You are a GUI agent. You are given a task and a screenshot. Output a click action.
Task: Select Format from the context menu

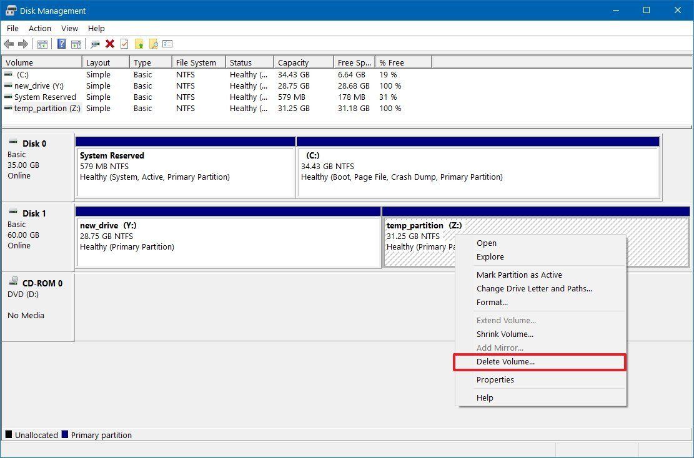click(x=492, y=302)
